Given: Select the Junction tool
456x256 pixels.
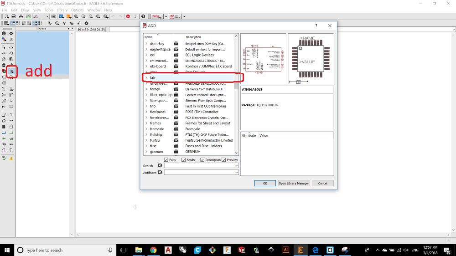Looking at the screenshot, I should tap(4, 138).
